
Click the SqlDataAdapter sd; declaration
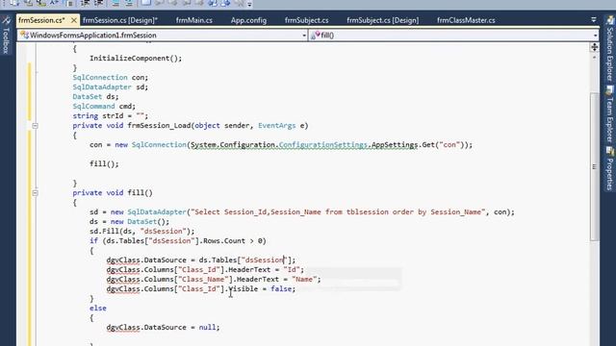(x=111, y=87)
